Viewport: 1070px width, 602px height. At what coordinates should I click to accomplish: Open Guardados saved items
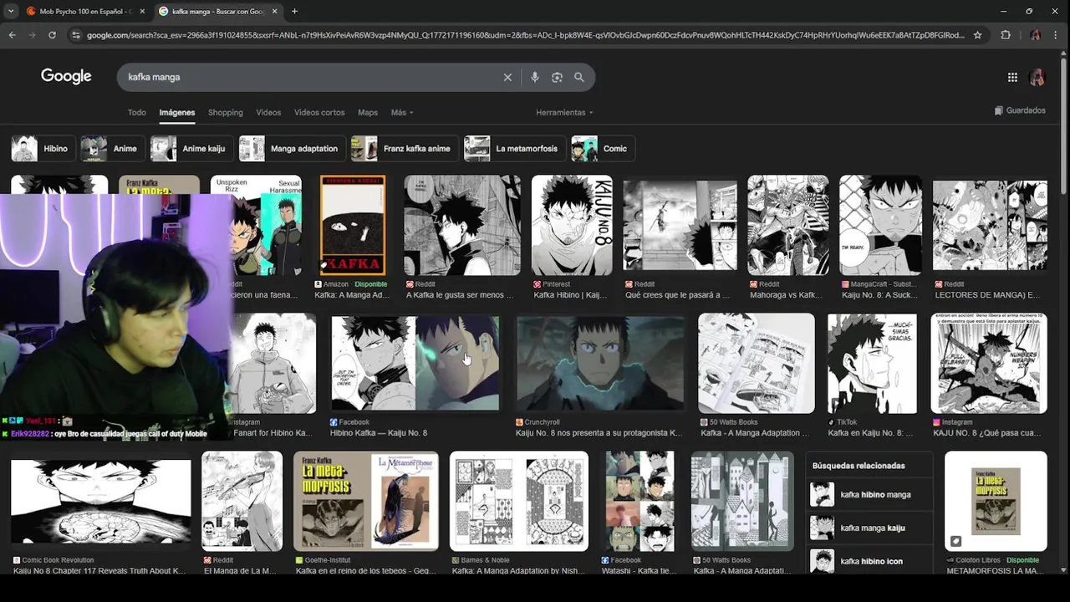click(1020, 110)
